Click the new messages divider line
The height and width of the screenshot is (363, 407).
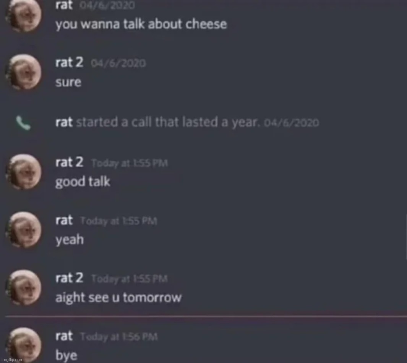(x=206, y=316)
